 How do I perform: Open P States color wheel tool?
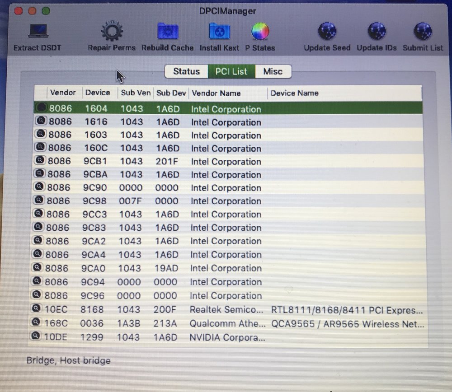coord(260,31)
